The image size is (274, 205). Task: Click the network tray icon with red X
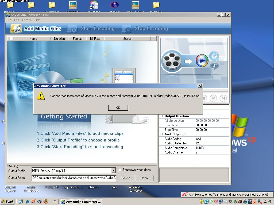[x=260, y=202]
